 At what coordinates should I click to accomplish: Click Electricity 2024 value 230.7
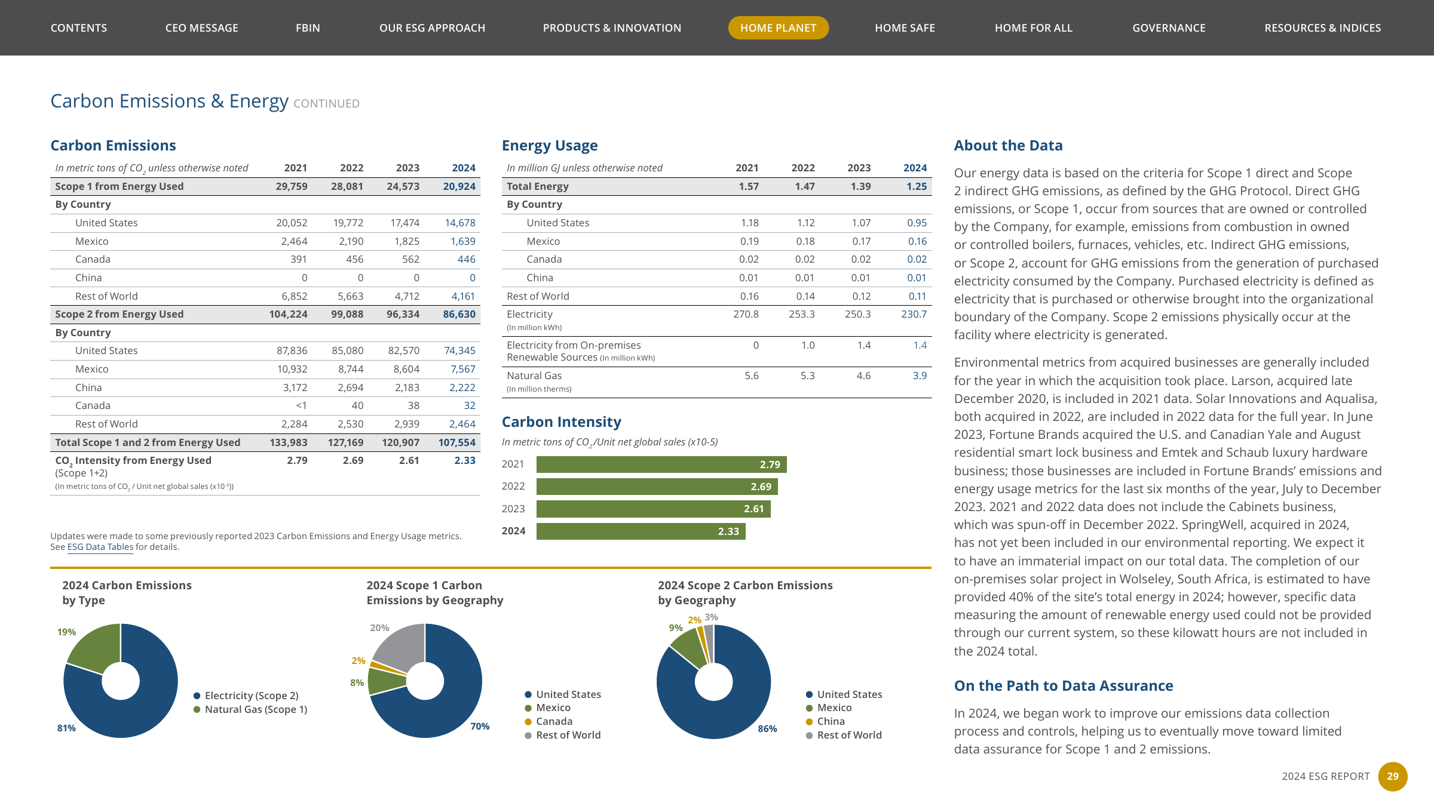pos(914,314)
